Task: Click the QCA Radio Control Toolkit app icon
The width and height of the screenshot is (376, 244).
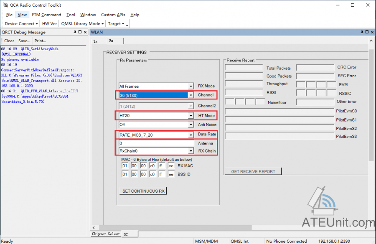Action: [5, 5]
